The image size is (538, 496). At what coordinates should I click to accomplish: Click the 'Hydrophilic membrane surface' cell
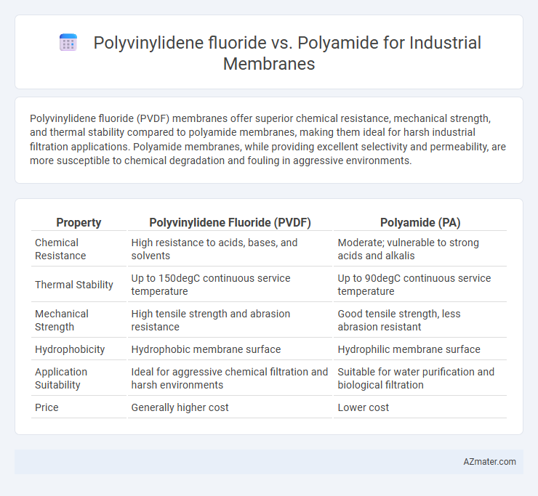420,349
